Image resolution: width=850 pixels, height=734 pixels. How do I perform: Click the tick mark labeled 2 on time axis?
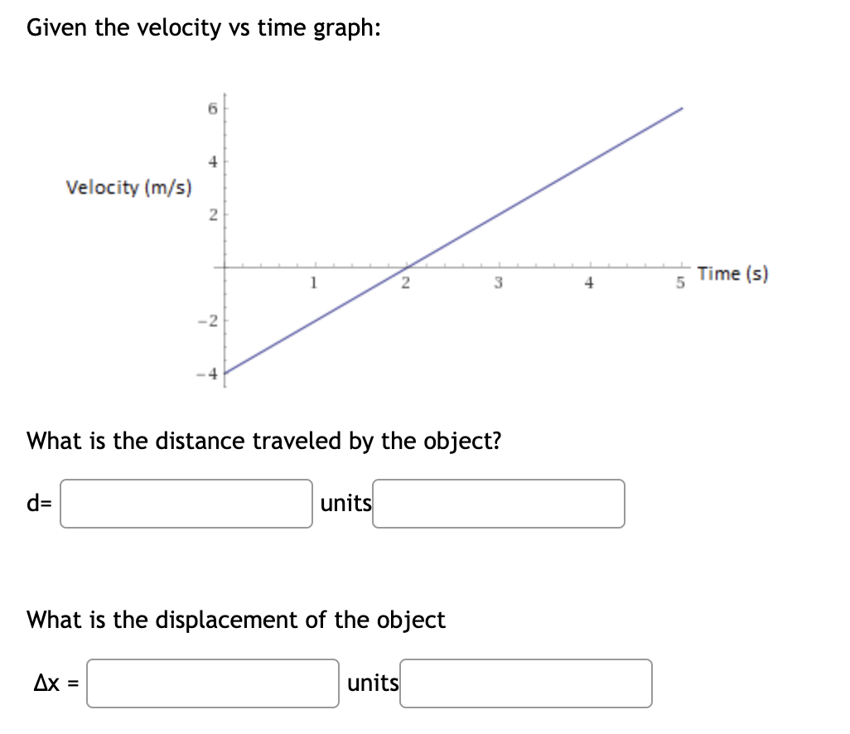click(x=405, y=282)
